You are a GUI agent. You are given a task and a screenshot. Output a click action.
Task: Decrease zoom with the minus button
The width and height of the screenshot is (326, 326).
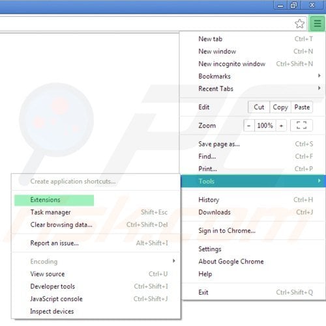coord(249,126)
